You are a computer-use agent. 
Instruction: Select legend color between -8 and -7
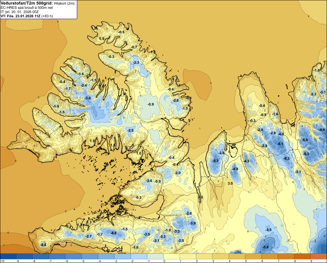41,256
